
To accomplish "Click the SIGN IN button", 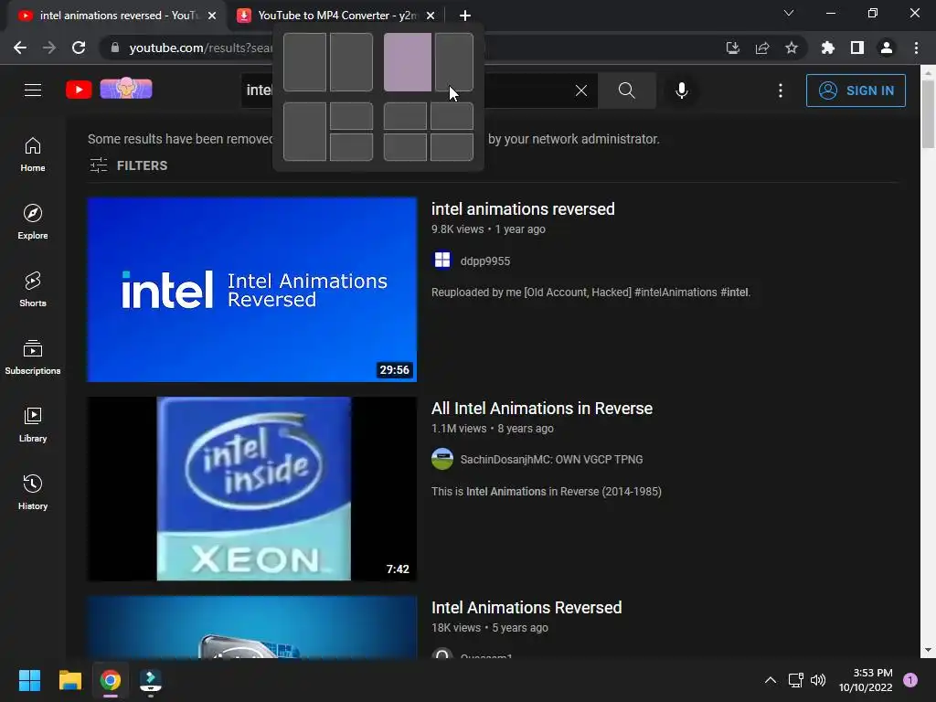I will tap(856, 90).
